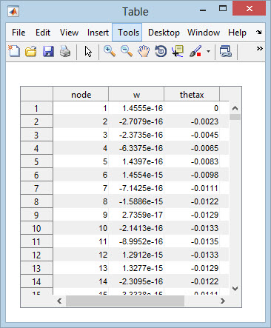This screenshot has width=271, height=328.
Task: Select the Brush data tool
Action: [195, 51]
